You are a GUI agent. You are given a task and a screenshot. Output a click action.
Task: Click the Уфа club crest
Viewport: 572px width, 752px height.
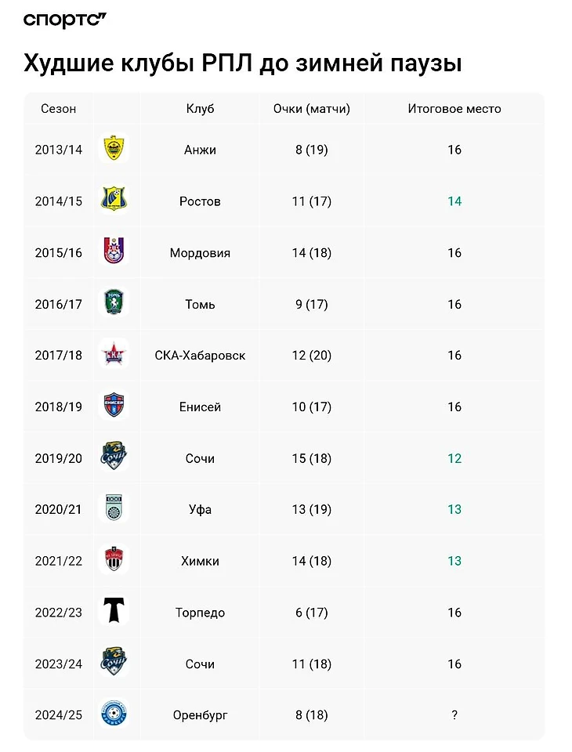(114, 509)
